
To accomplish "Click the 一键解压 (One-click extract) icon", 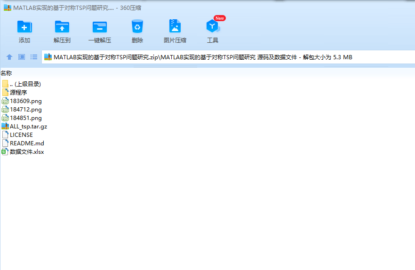I will click(x=100, y=27).
